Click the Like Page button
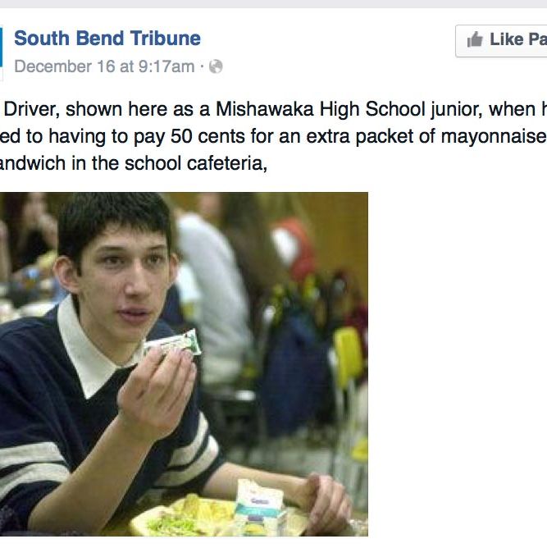 point(501,41)
